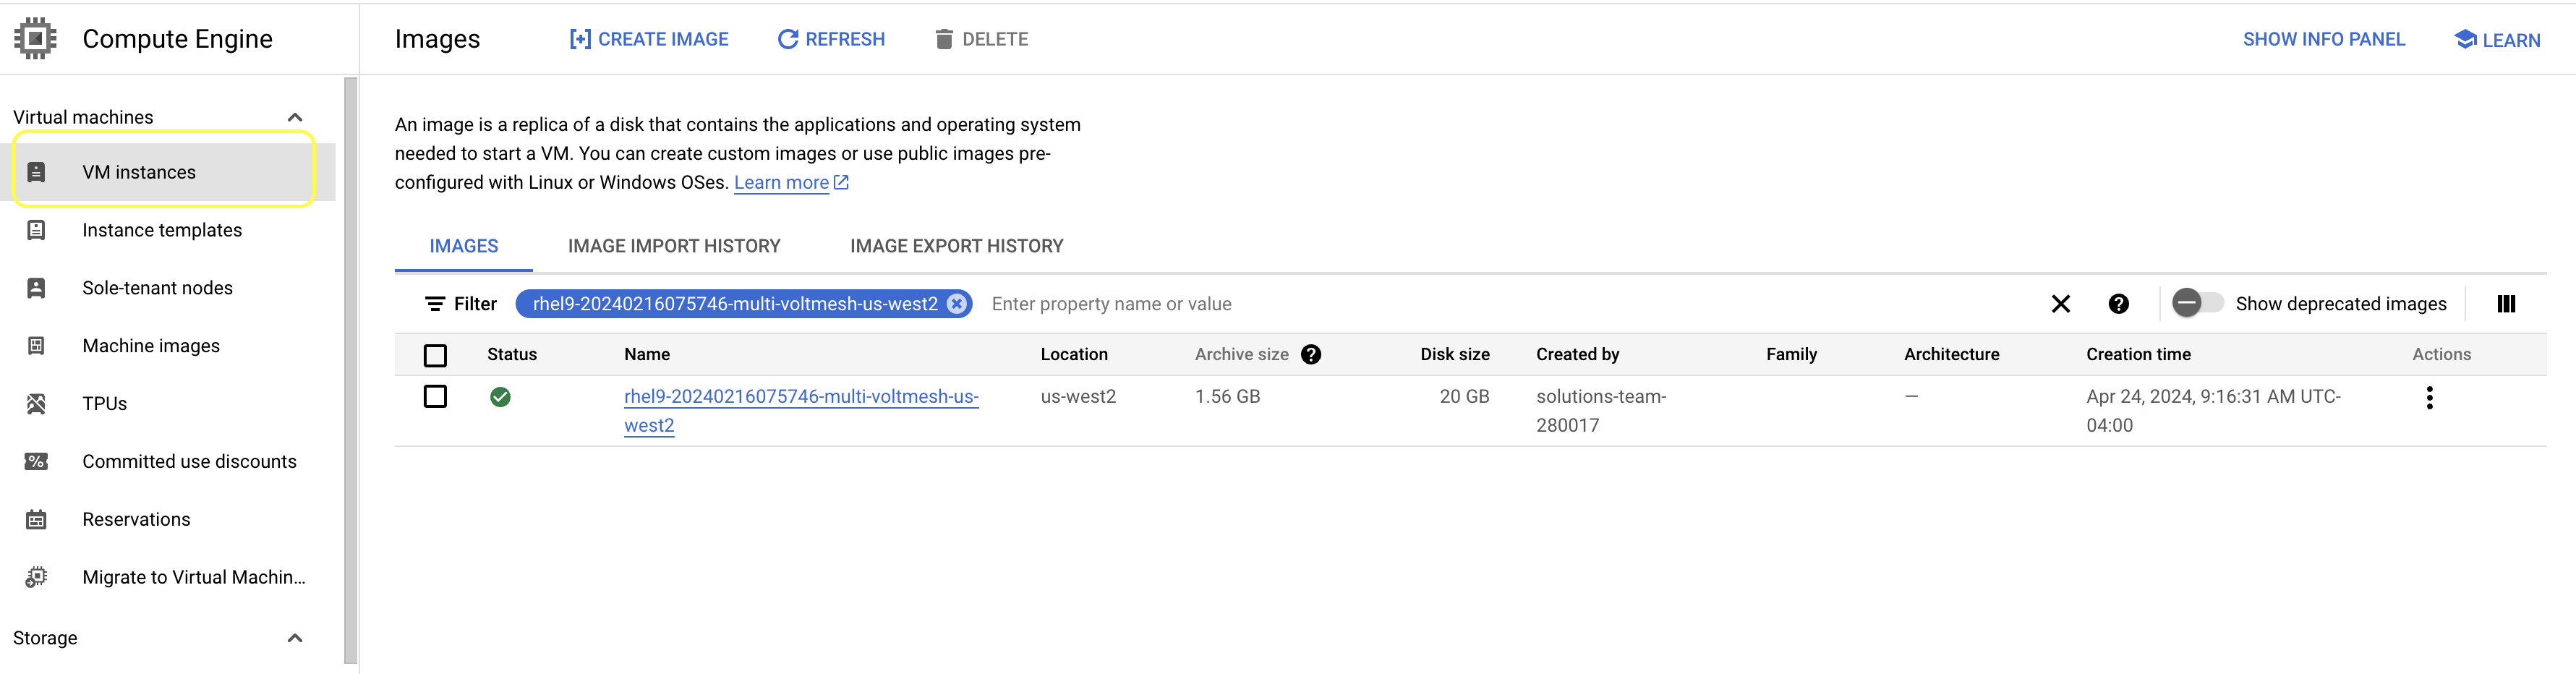Click the sidebar vertical scrollbar

pos(350,370)
